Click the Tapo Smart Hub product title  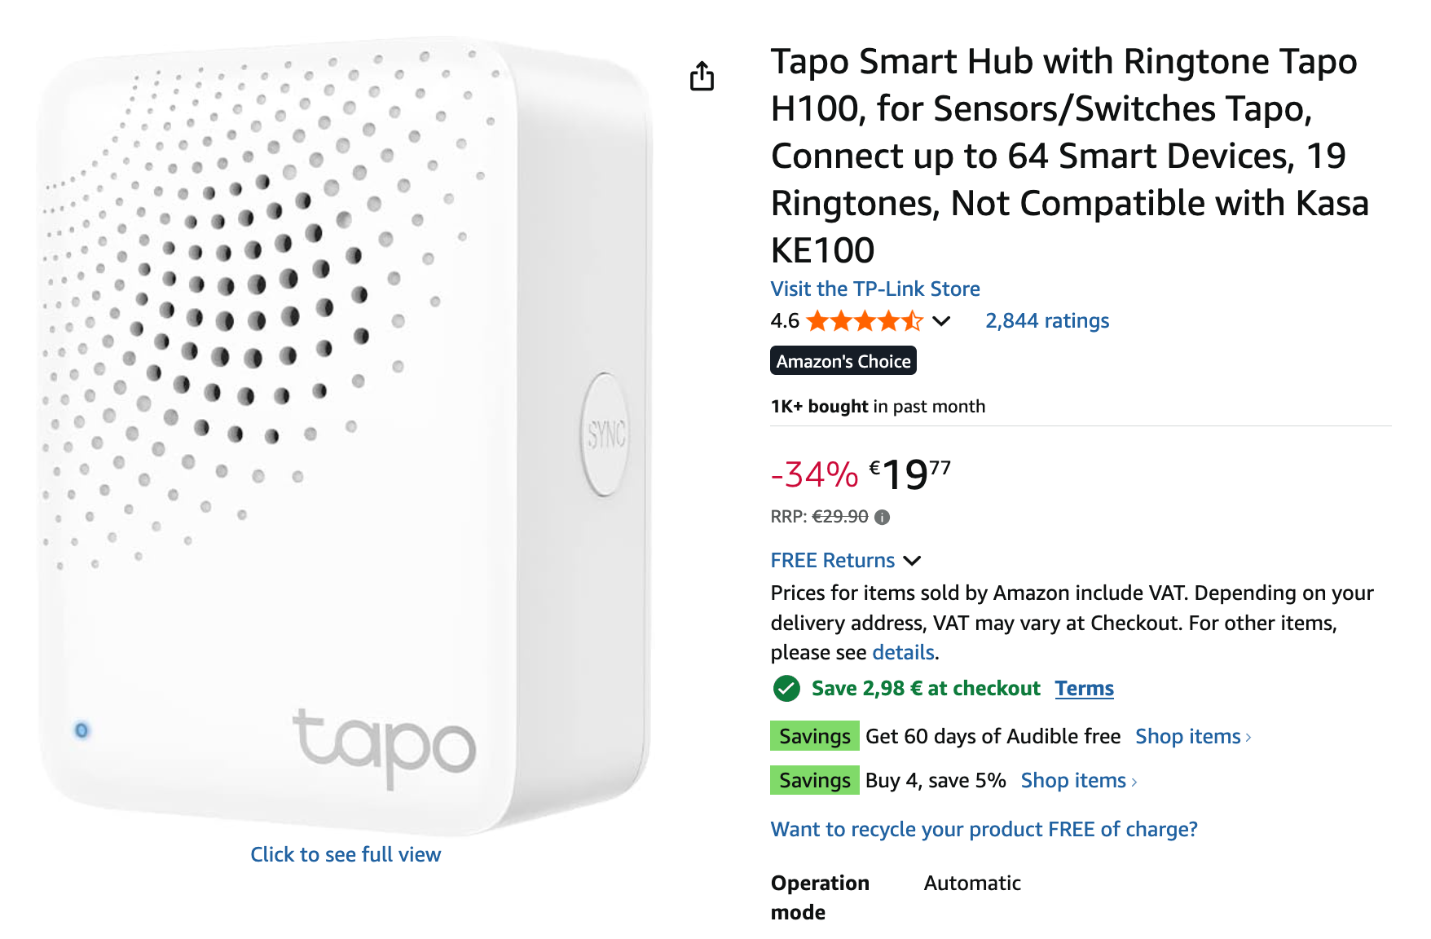pos(1068,155)
